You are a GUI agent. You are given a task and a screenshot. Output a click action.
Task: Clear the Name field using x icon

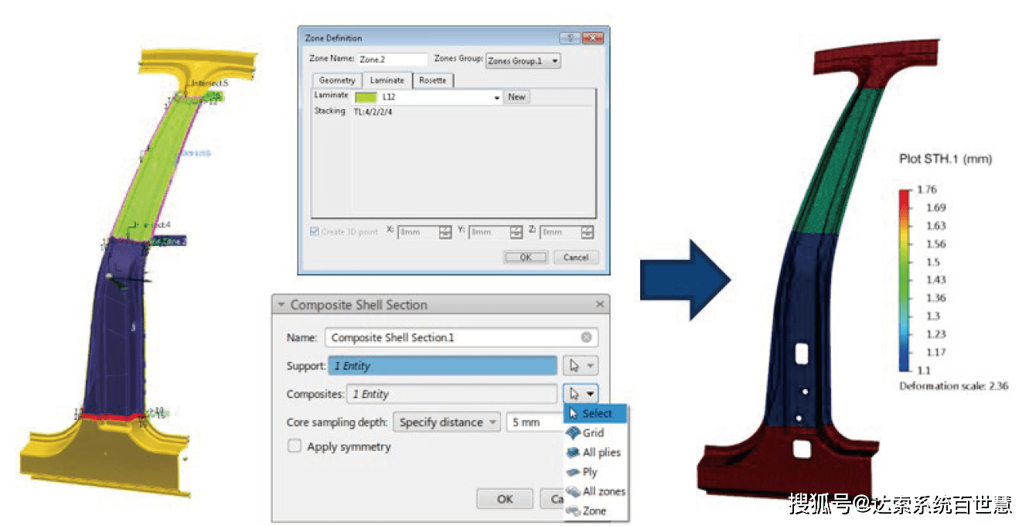[x=586, y=337]
